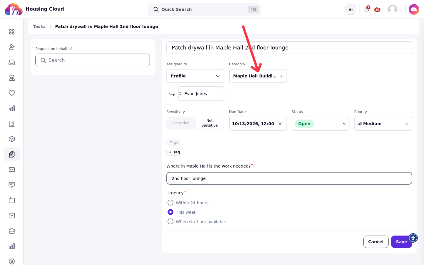Open the people group icon in sidebar
This screenshot has height=265, width=424.
tap(12, 78)
